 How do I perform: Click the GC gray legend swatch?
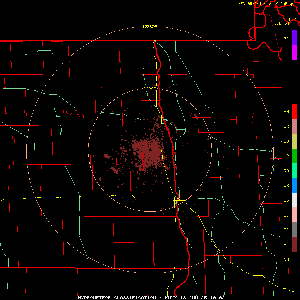click(x=294, y=230)
